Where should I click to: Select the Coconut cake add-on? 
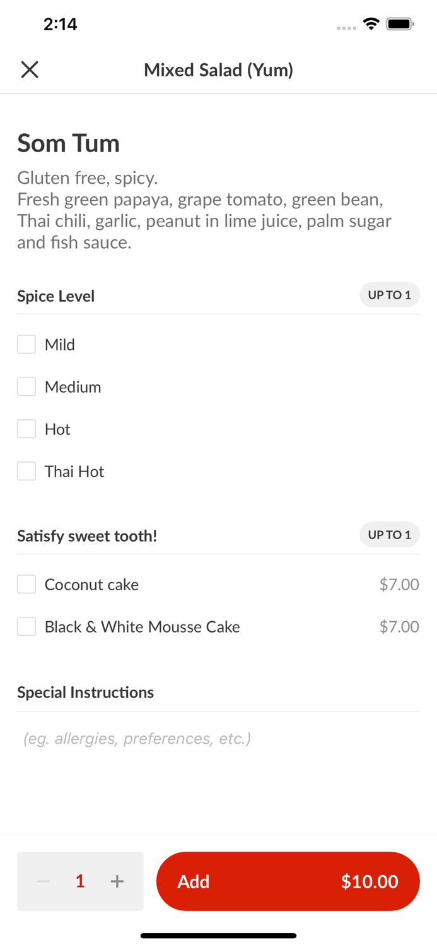click(26, 584)
